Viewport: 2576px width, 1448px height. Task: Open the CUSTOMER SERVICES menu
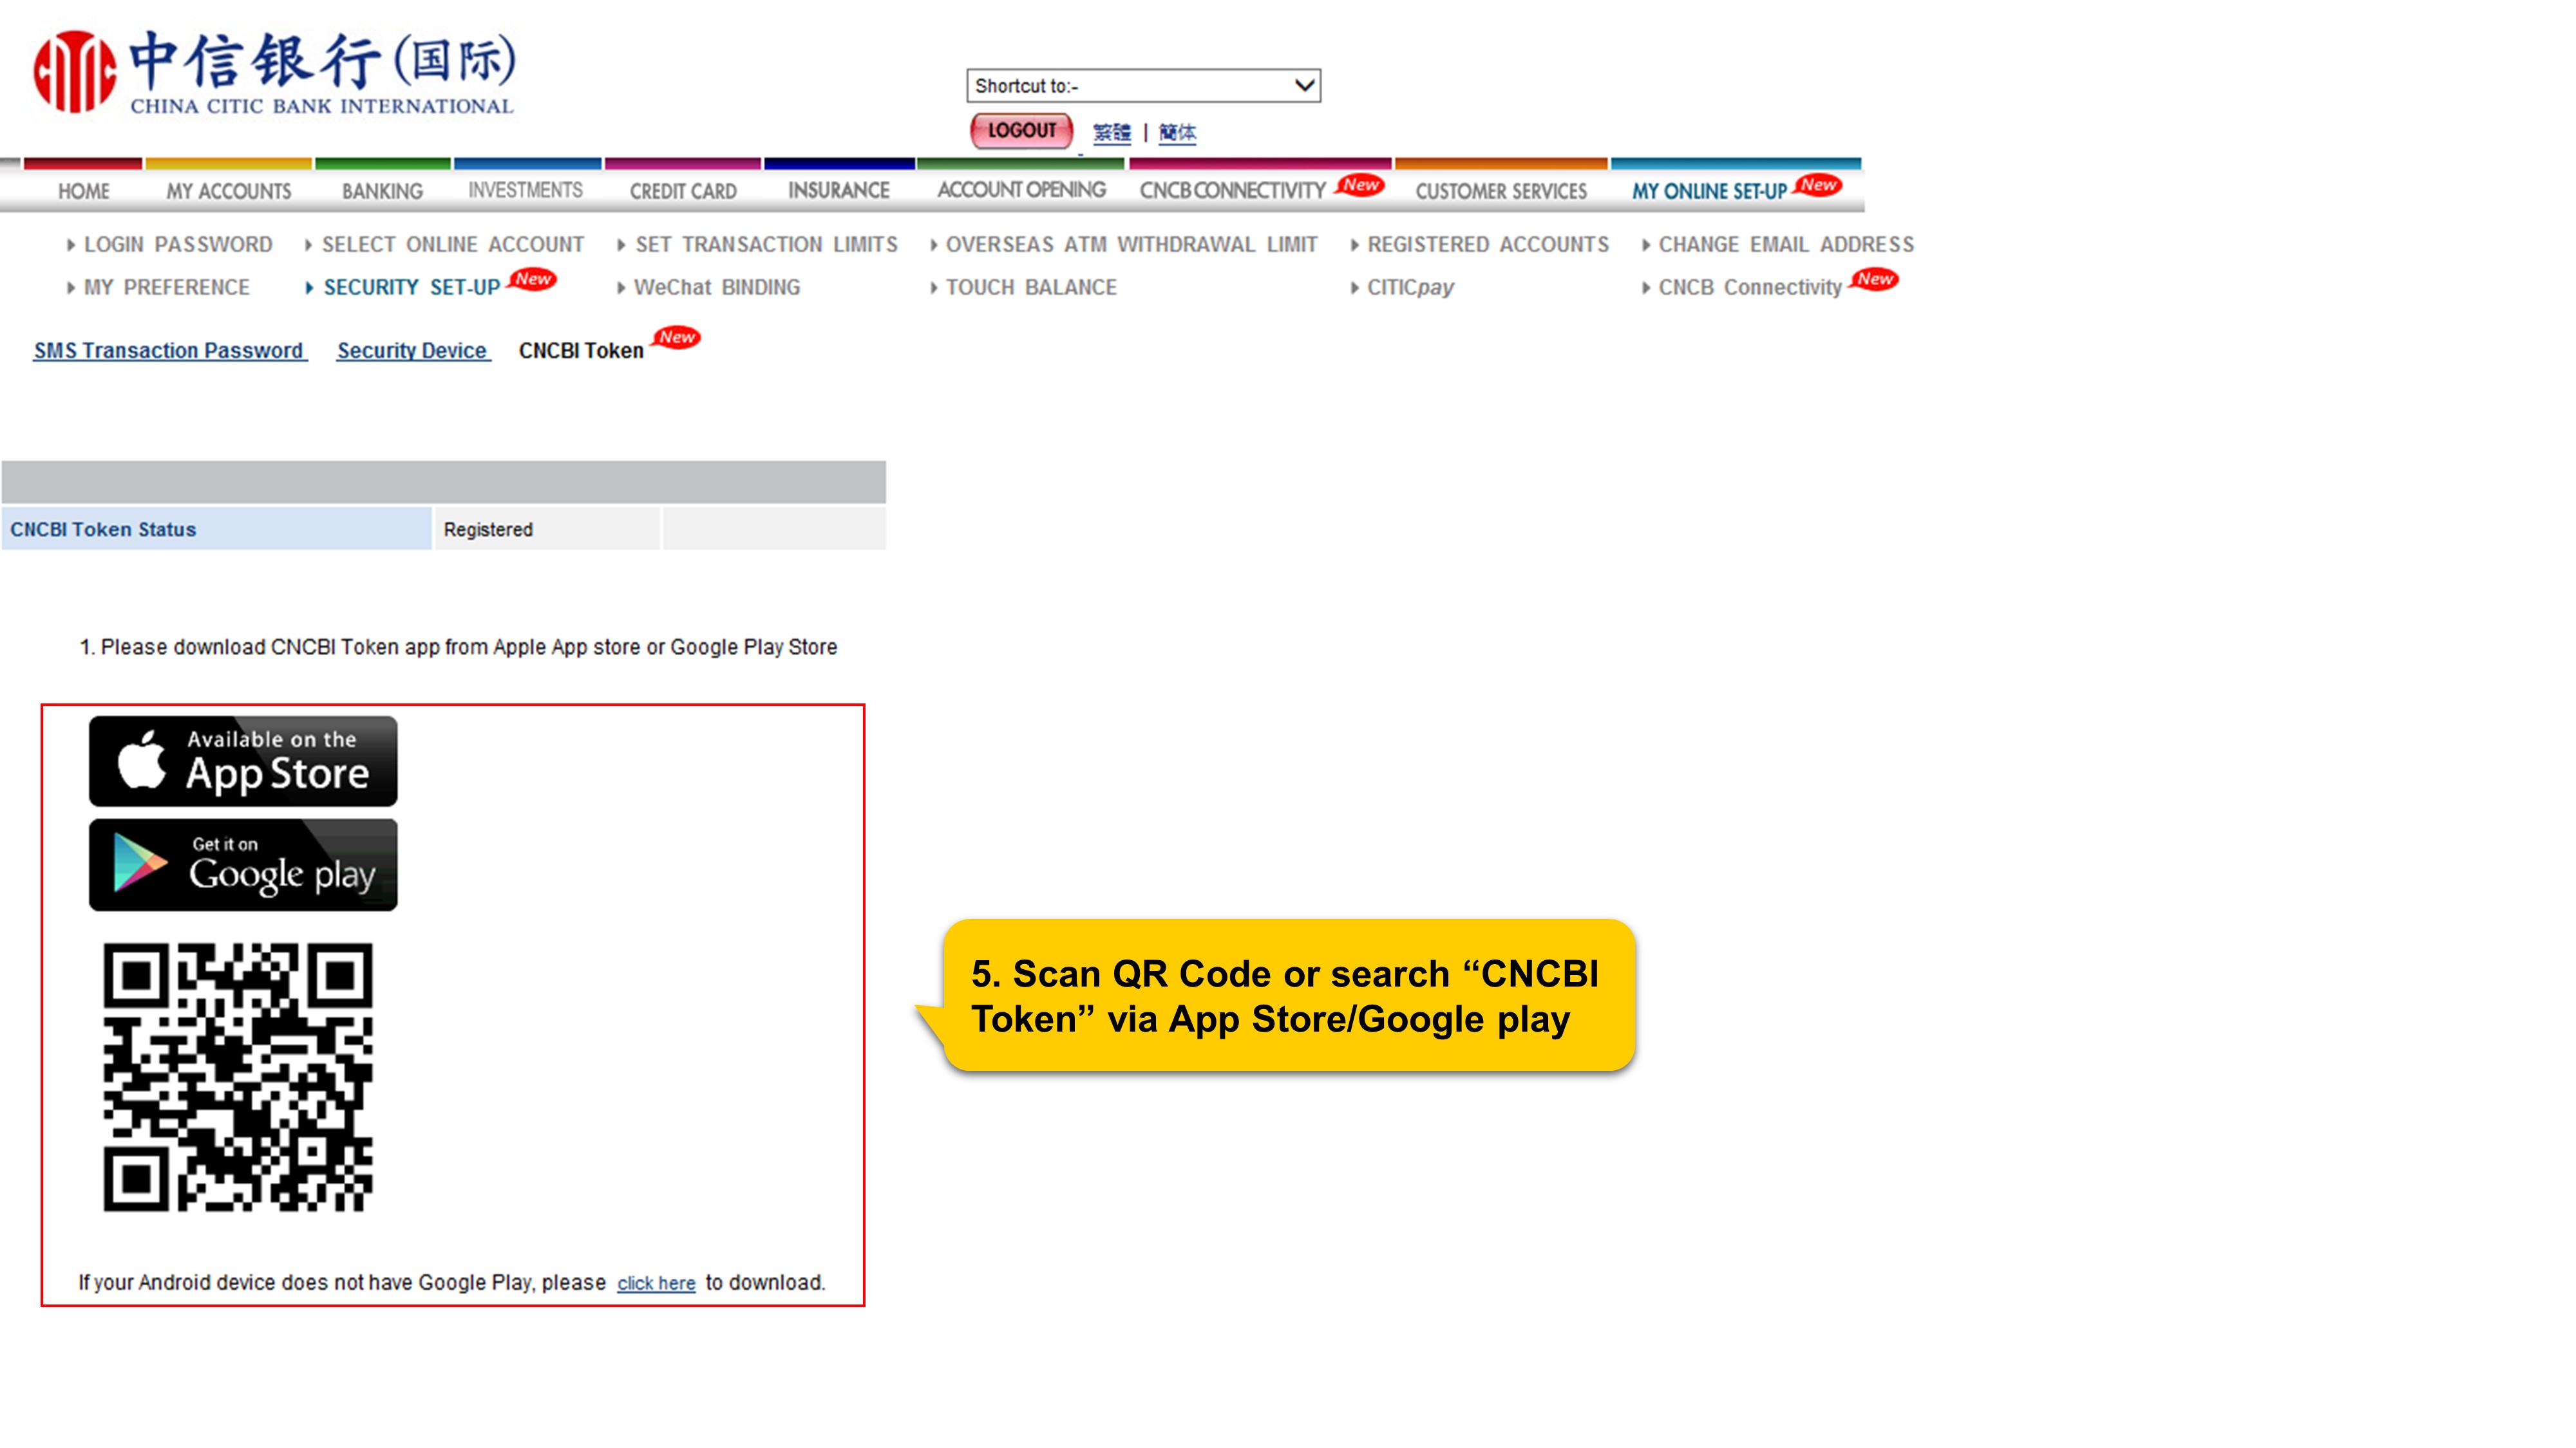click(1501, 191)
